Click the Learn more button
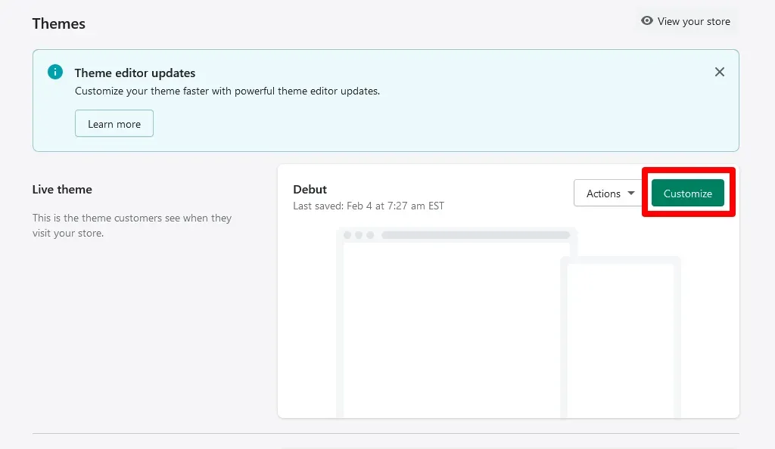 (x=114, y=124)
